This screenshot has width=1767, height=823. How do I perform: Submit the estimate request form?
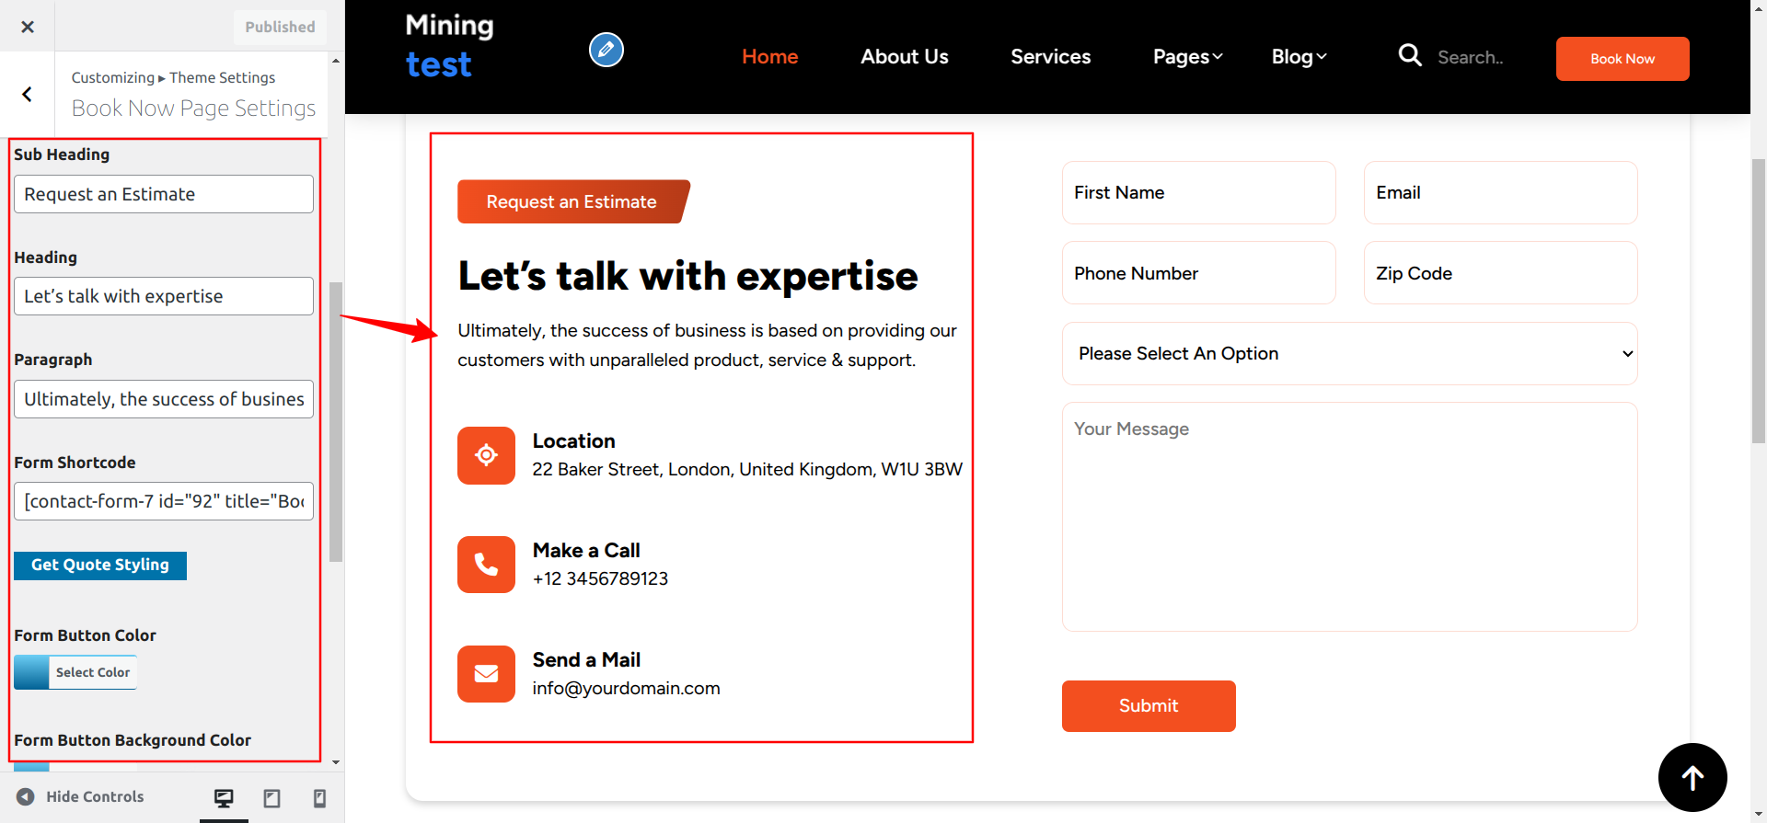[1148, 706]
